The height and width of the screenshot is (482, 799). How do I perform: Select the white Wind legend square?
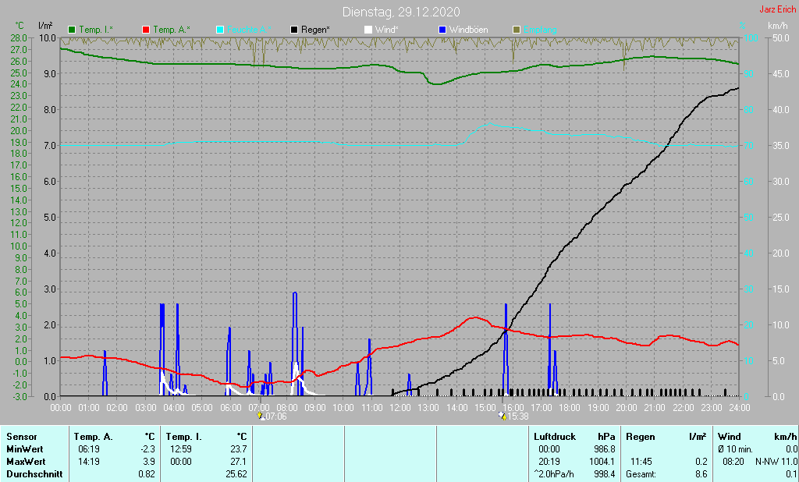pos(368,30)
